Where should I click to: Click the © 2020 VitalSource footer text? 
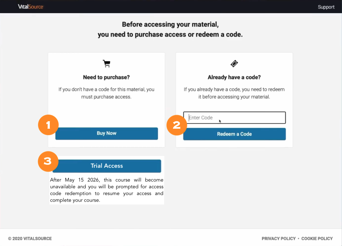point(30,238)
